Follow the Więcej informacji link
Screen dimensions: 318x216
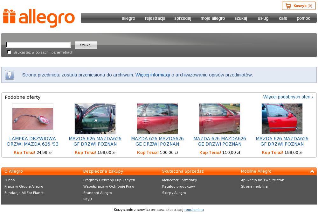tap(153, 75)
